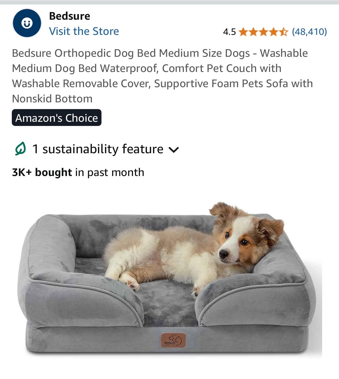The image size is (339, 379).
Task: Click the Amazon's Choice badge
Action: click(x=56, y=118)
